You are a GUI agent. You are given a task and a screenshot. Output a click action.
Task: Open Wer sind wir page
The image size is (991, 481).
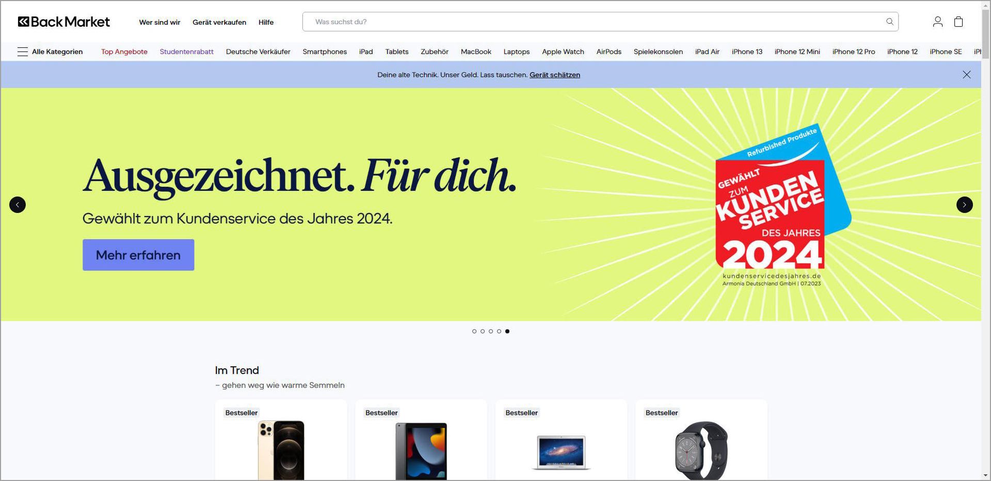coord(159,22)
